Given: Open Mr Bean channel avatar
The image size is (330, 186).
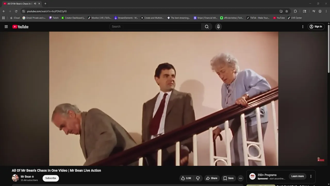Looking at the screenshot, I should (x=15, y=178).
